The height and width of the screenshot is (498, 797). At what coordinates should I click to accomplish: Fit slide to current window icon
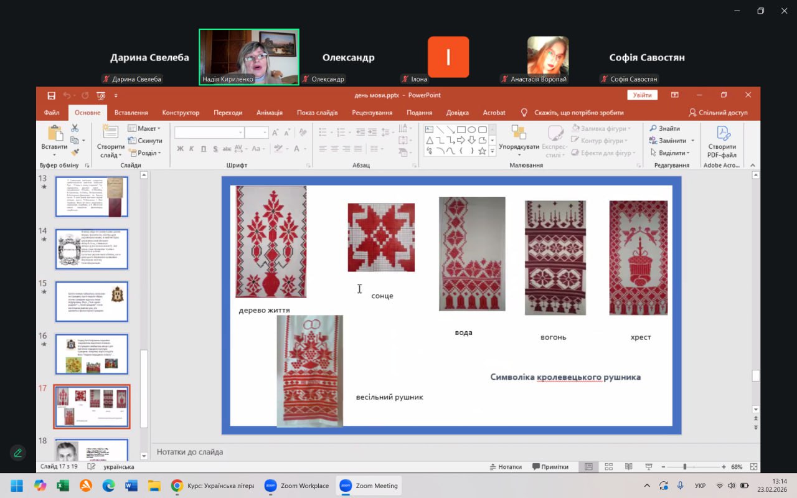(x=754, y=467)
